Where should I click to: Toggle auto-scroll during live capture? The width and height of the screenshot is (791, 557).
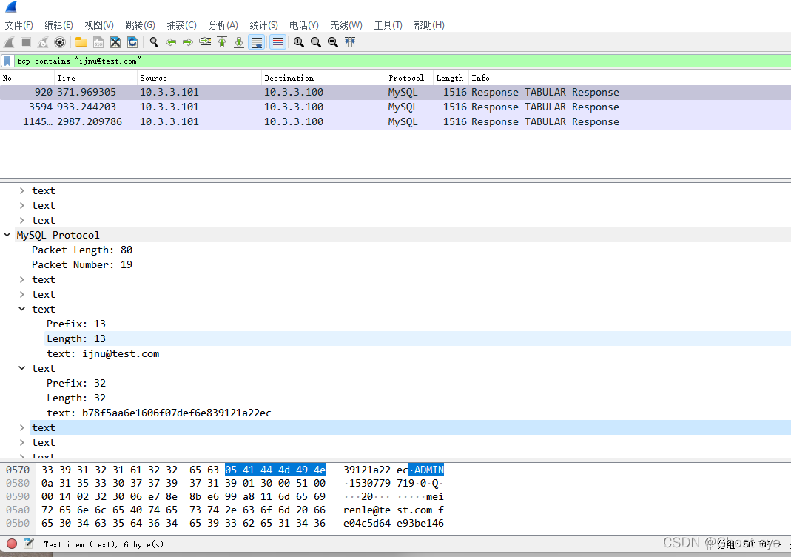tap(257, 42)
